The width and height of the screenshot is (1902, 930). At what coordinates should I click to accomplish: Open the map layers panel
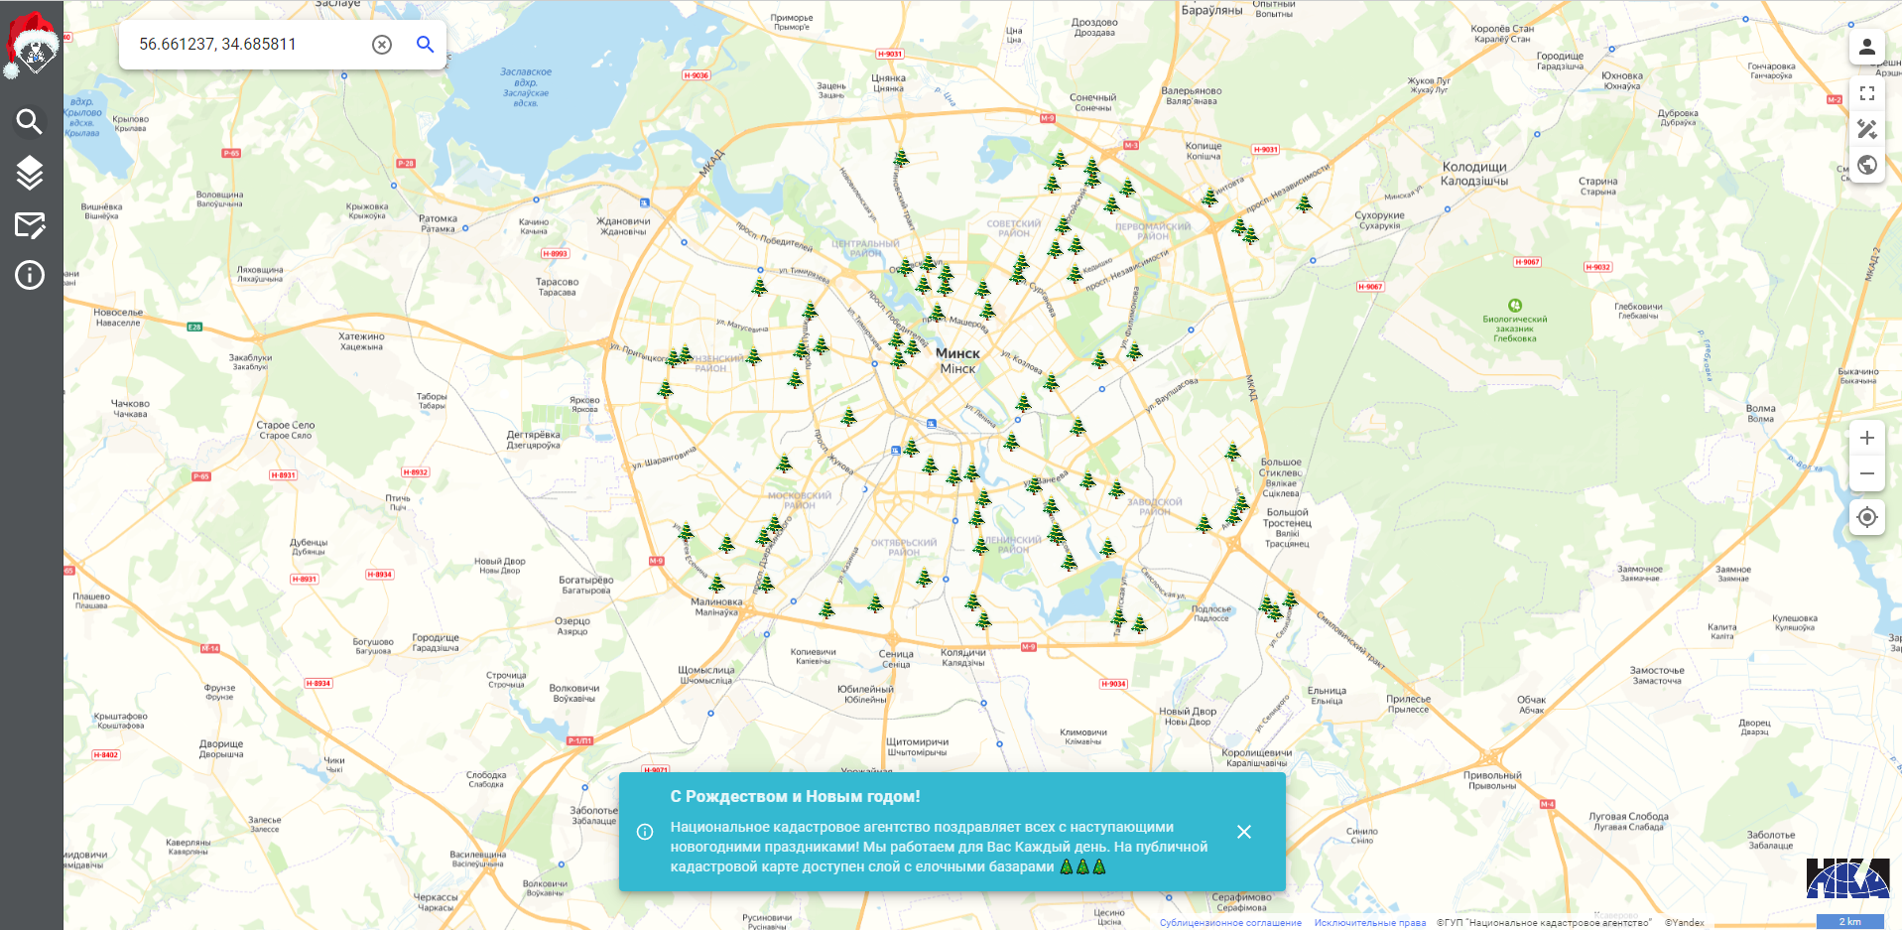pos(30,174)
